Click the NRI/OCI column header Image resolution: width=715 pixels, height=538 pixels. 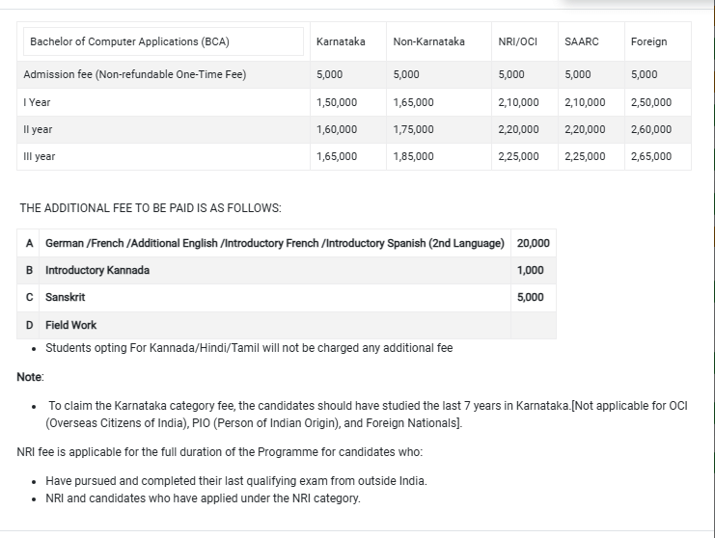click(x=517, y=41)
